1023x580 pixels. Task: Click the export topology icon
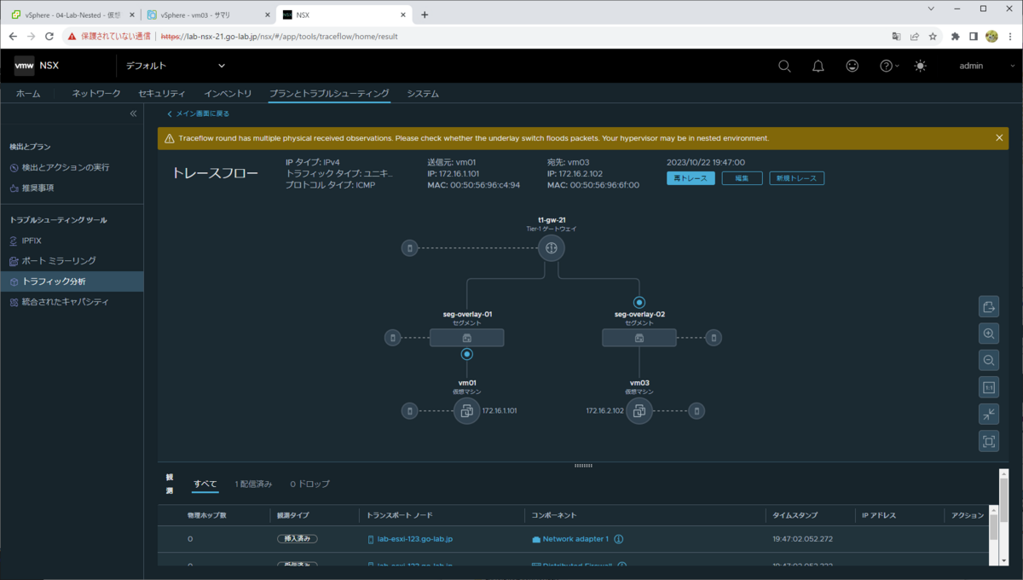[x=989, y=307]
